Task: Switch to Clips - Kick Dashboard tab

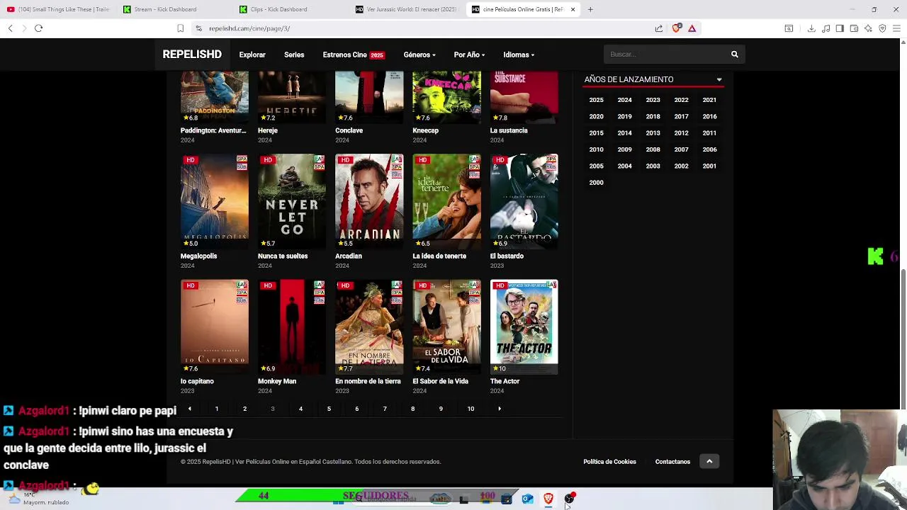Action: 290,9
